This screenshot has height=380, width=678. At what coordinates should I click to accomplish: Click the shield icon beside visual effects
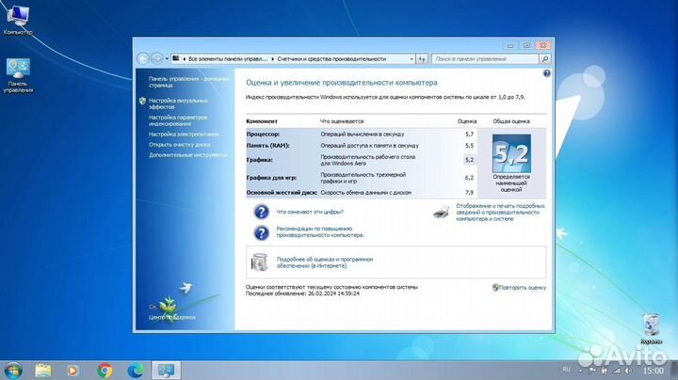[x=142, y=101]
